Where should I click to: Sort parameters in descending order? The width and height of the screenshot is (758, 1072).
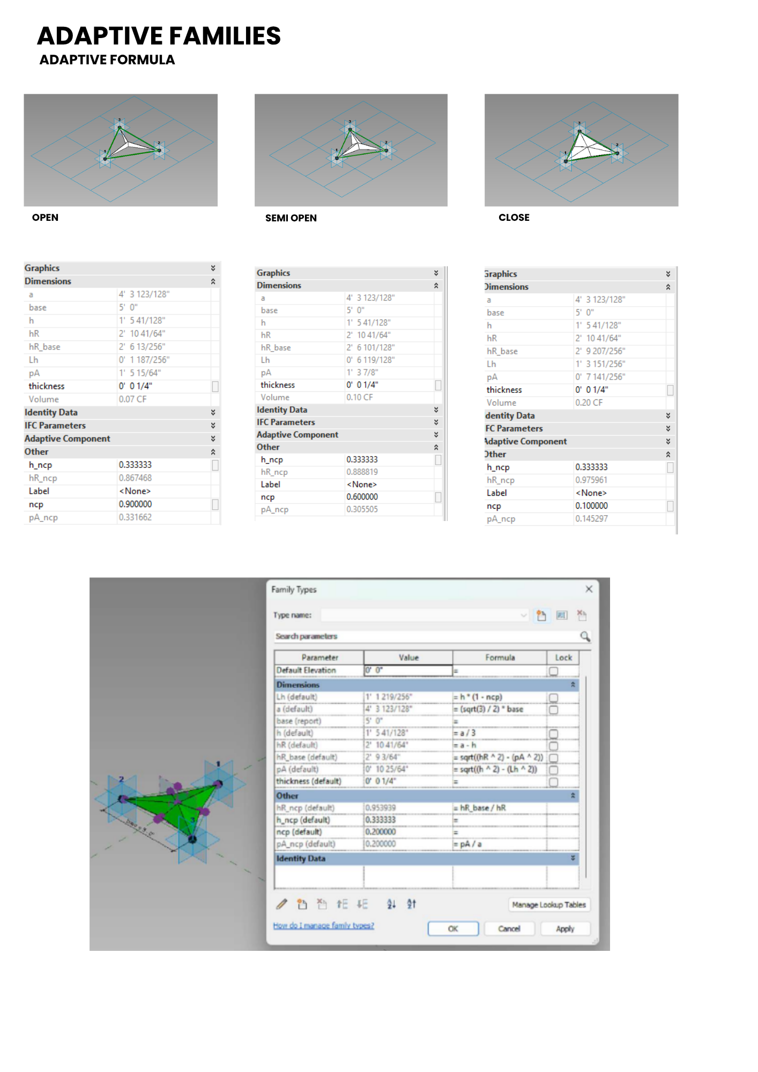point(411,904)
